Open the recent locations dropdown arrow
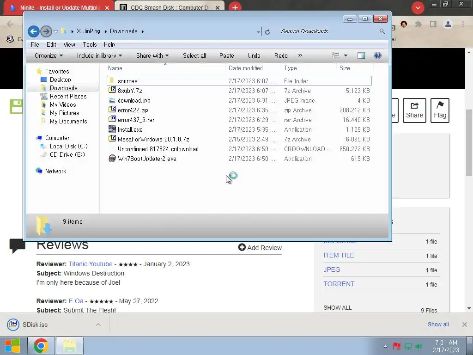The height and width of the screenshot is (355, 473). click(55, 31)
